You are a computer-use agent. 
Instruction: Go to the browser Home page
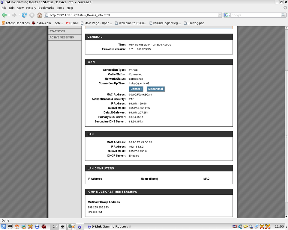pyautogui.click(x=40, y=15)
